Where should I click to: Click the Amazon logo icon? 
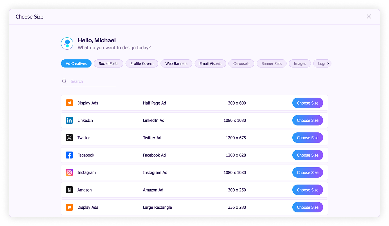pos(69,190)
